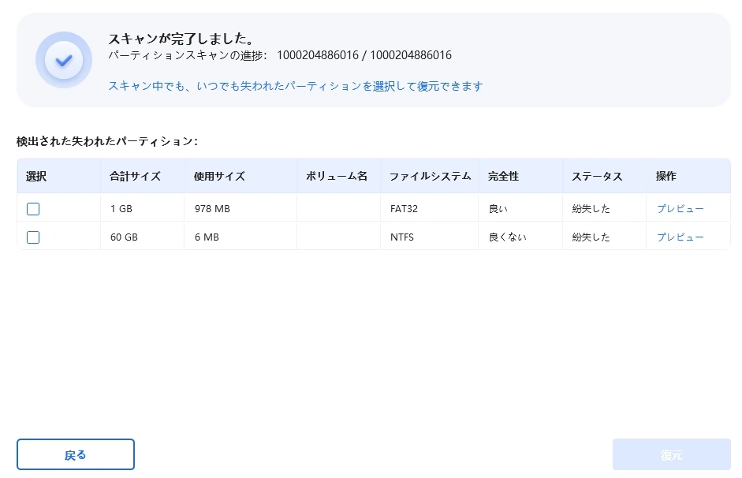Click the ファイルシステム column header
The image size is (742, 478).
click(x=430, y=176)
